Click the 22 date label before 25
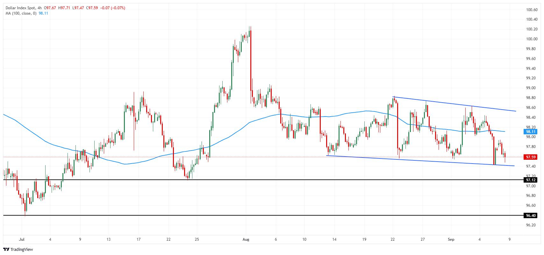 pyautogui.click(x=168, y=239)
